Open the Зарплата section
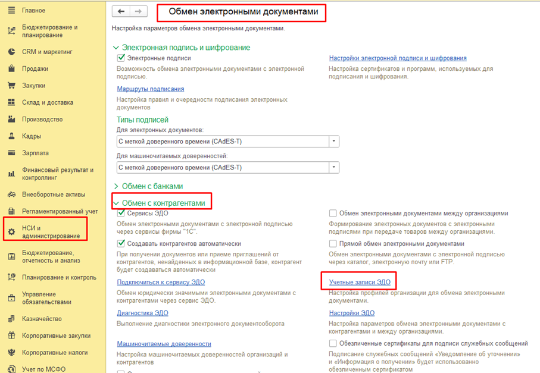This screenshot has width=540, height=373. tap(35, 153)
